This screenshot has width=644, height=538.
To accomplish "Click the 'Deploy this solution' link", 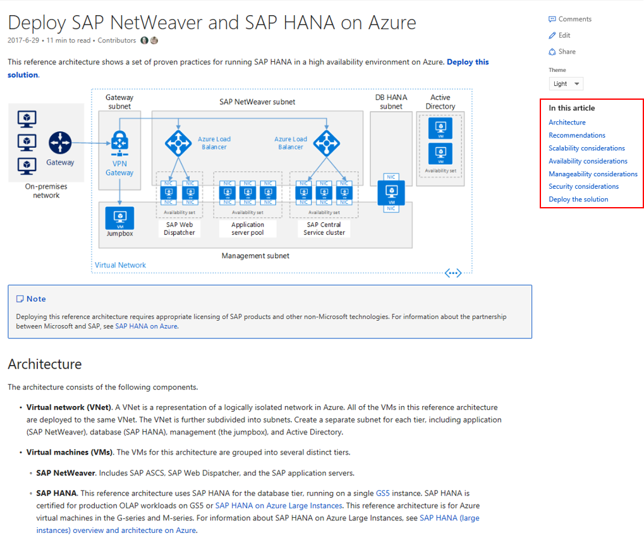I will pyautogui.click(x=468, y=62).
